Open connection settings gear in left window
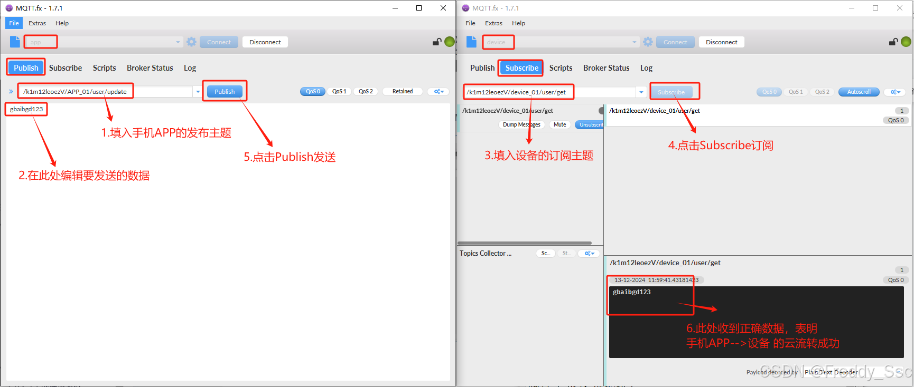 coord(191,42)
